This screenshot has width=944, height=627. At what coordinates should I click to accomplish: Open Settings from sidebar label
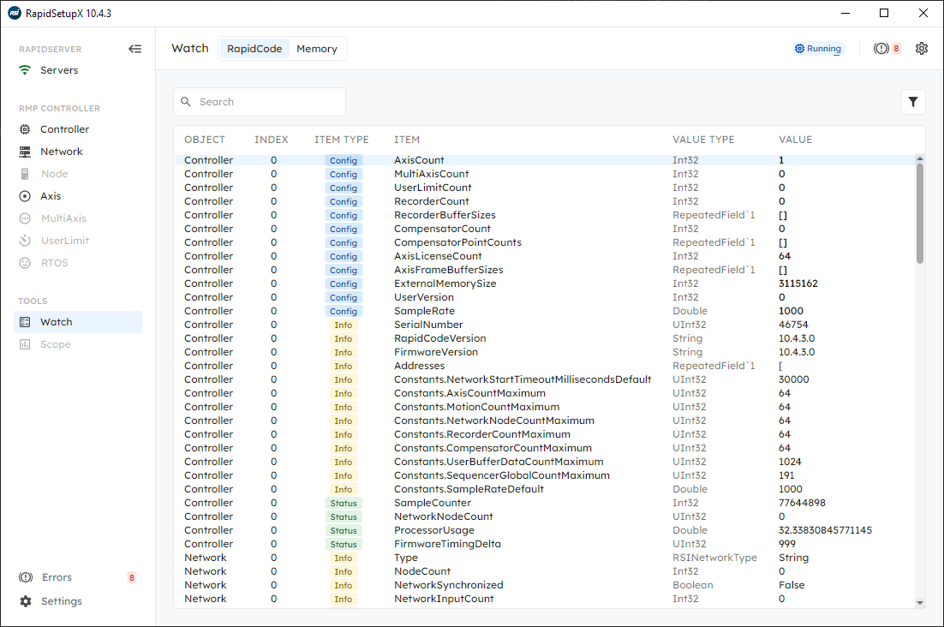point(62,601)
